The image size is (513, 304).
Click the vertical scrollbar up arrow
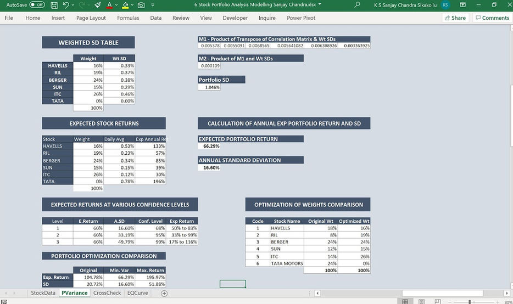511,29
